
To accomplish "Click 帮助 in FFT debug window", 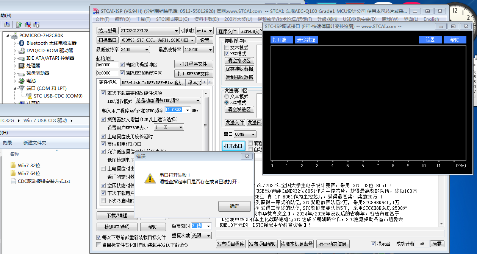I will [455, 40].
